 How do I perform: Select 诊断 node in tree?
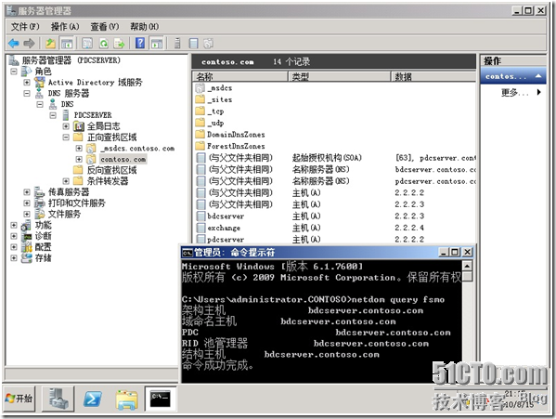(44, 236)
